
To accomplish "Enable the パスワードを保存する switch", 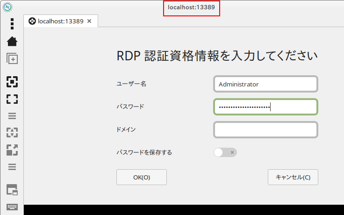I will pos(225,152).
